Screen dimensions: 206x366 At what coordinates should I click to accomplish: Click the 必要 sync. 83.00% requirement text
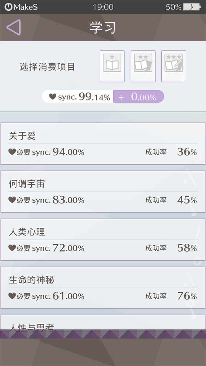[50, 200]
